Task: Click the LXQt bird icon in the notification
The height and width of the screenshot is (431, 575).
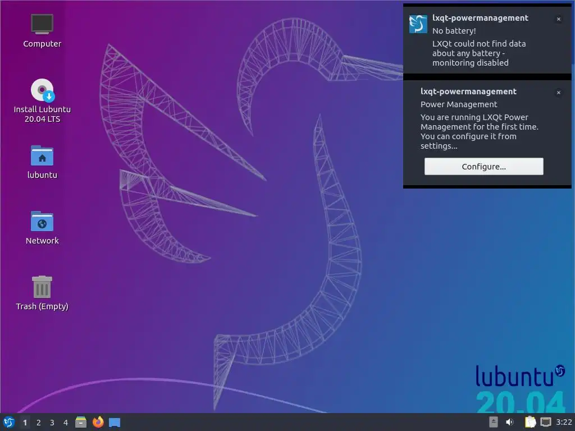Action: [418, 24]
